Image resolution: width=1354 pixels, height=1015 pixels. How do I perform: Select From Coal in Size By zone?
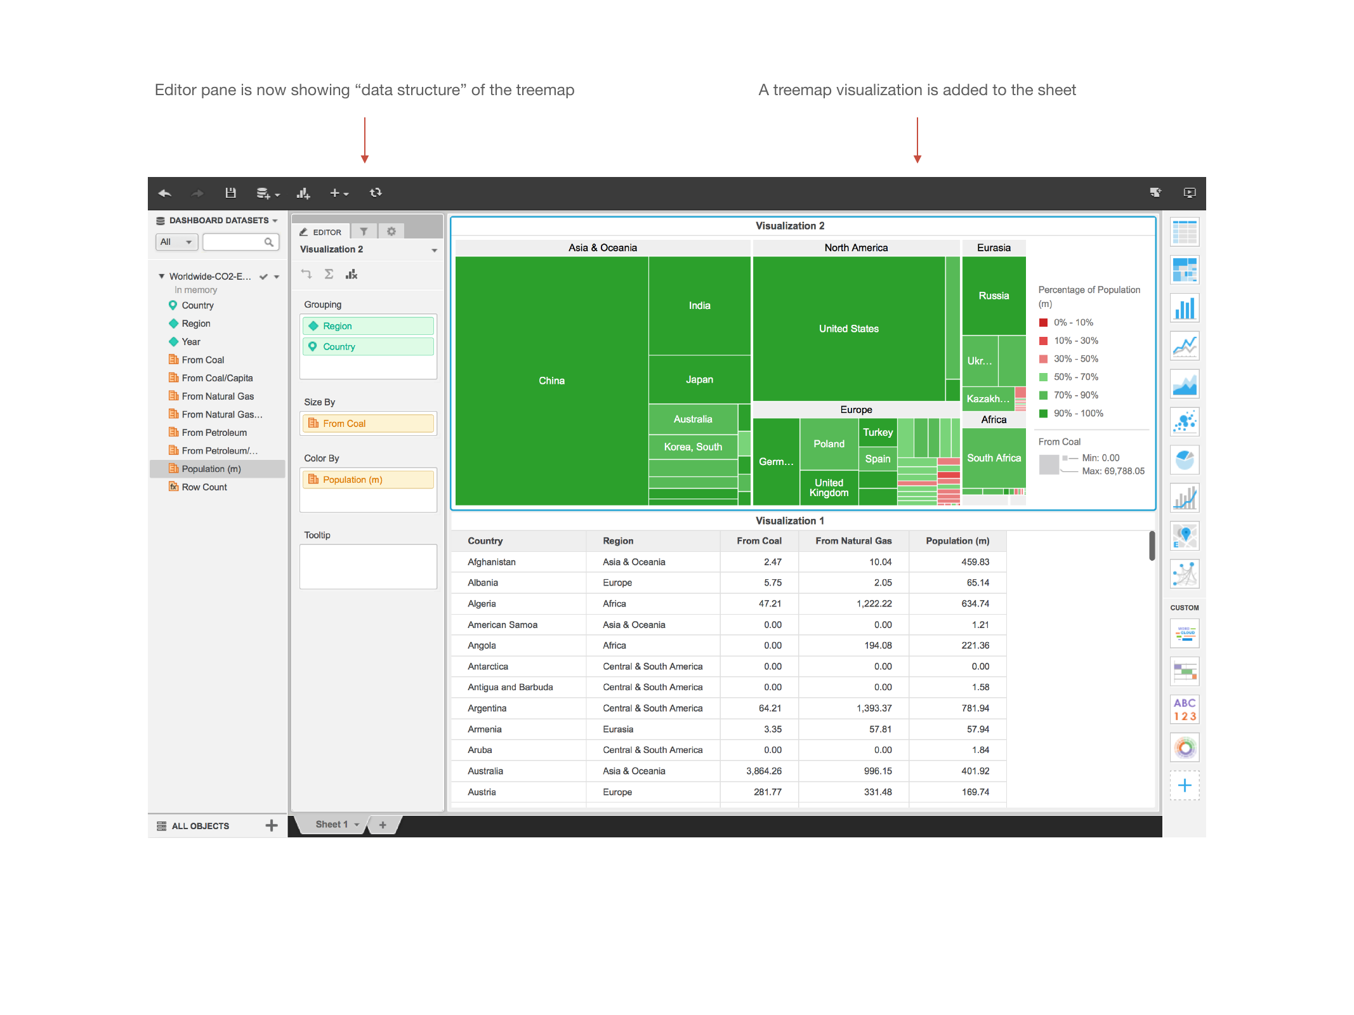(368, 424)
